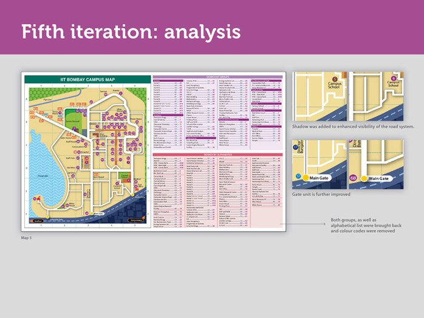Click the yellow Market Gate dot on the map
424x318 pixels.
pyautogui.click(x=132, y=195)
